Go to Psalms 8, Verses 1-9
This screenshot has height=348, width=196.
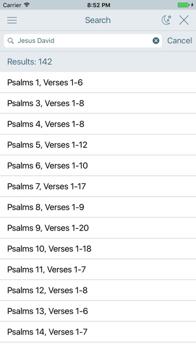tap(98, 207)
